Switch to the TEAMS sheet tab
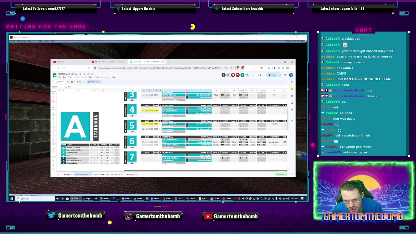Image resolution: width=416 pixels, height=234 pixels. pos(67,175)
